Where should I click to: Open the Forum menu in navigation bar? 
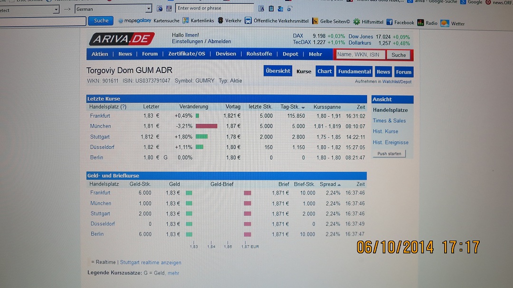point(150,54)
